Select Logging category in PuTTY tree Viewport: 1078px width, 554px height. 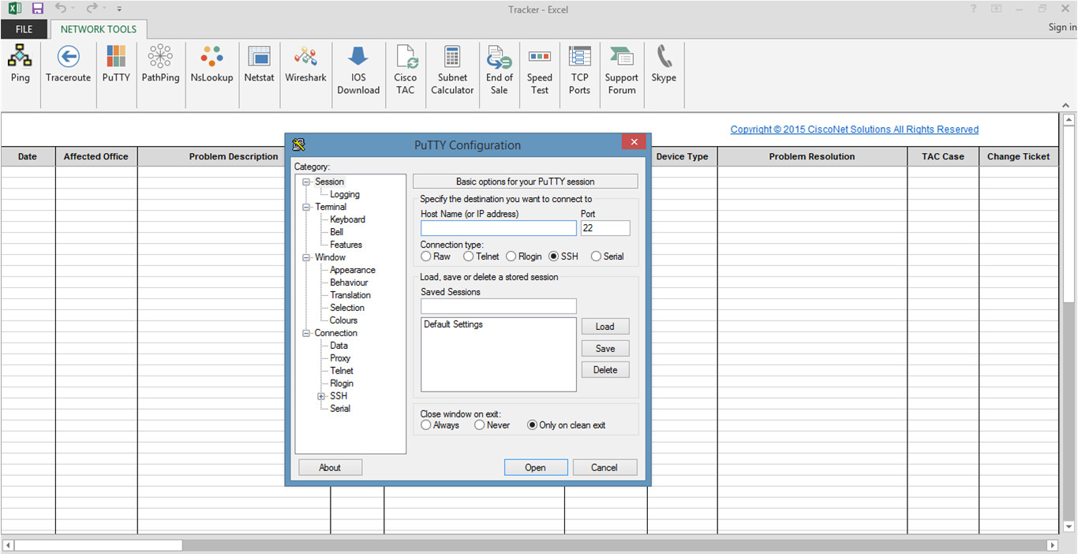[345, 194]
